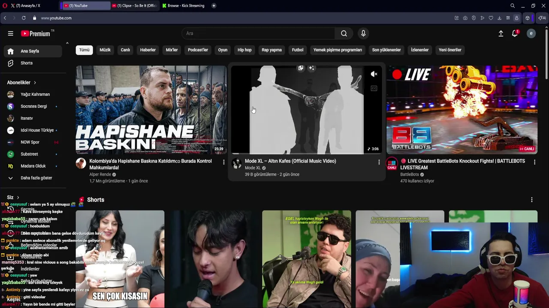Select the İzlenenler filter chip
This screenshot has width=549, height=308.
click(419, 50)
